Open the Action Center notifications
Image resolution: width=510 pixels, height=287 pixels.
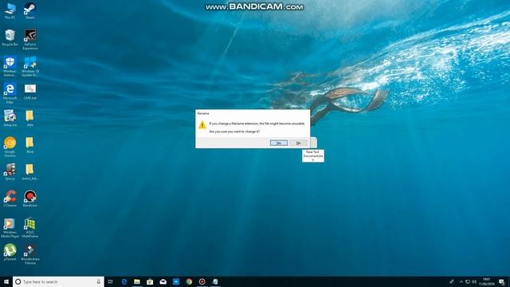(502, 281)
